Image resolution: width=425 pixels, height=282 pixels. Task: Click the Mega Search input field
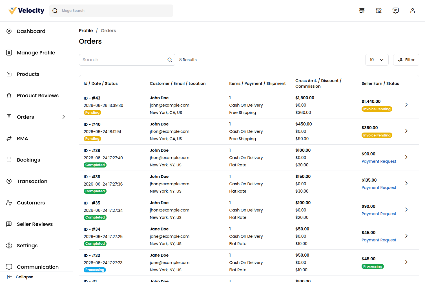click(x=111, y=11)
